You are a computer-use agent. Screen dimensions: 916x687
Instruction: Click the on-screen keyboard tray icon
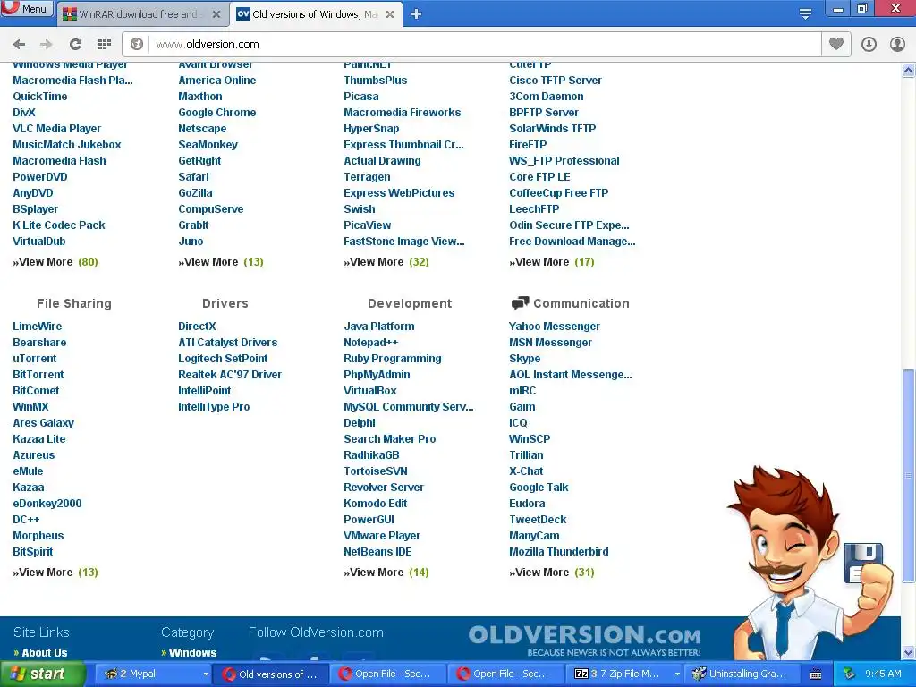816,674
